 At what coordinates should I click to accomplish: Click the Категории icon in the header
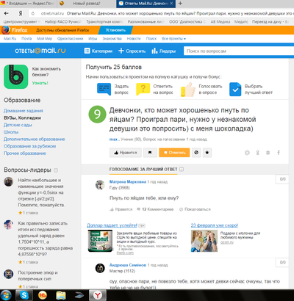tap(87, 51)
